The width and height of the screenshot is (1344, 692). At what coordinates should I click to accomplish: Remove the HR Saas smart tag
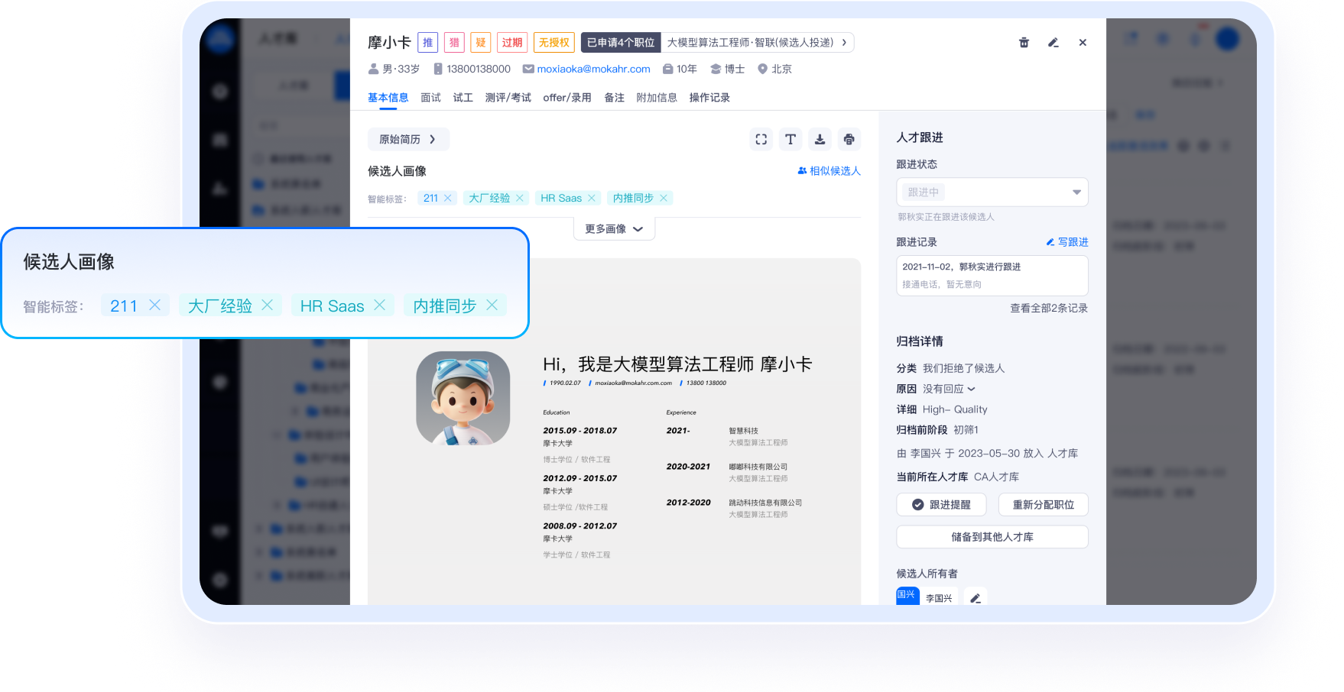(x=591, y=198)
